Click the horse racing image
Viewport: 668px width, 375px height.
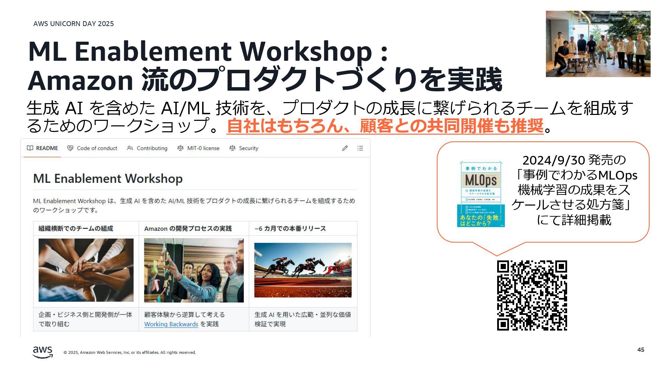303,270
